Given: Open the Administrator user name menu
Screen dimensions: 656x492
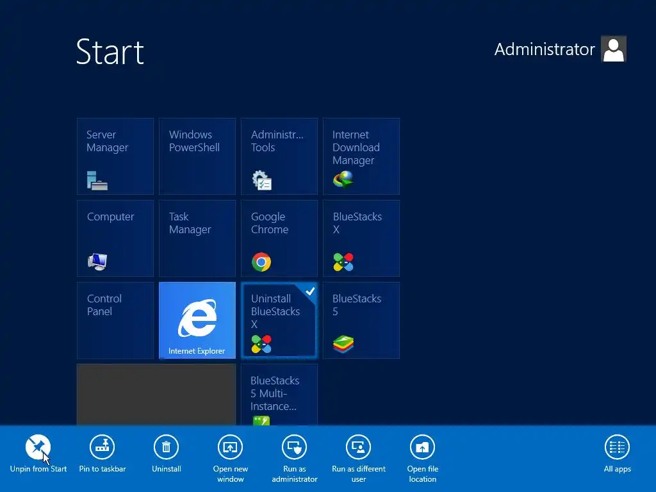Looking at the screenshot, I should tap(545, 49).
